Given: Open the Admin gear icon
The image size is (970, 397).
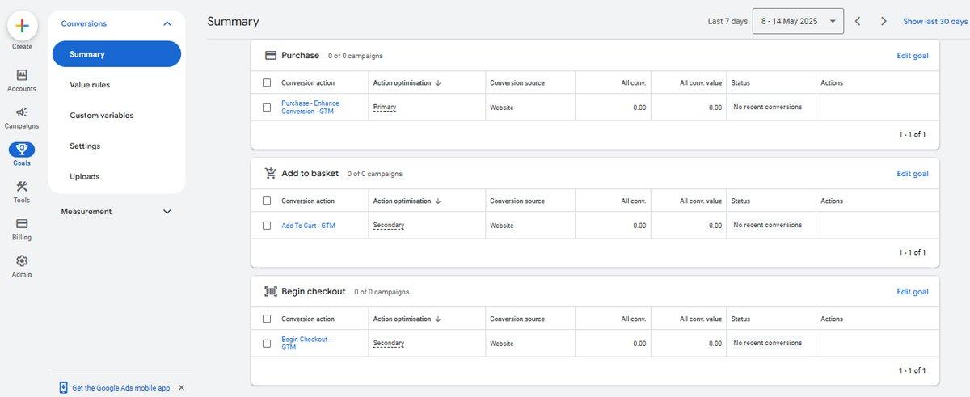Looking at the screenshot, I should [x=22, y=261].
